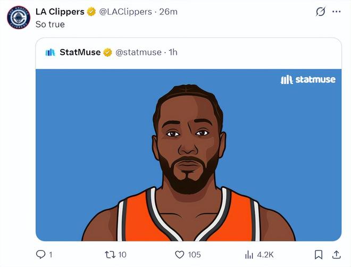The image size is (351, 267).
Task: Open the three-dot More options menu
Action: (x=336, y=12)
